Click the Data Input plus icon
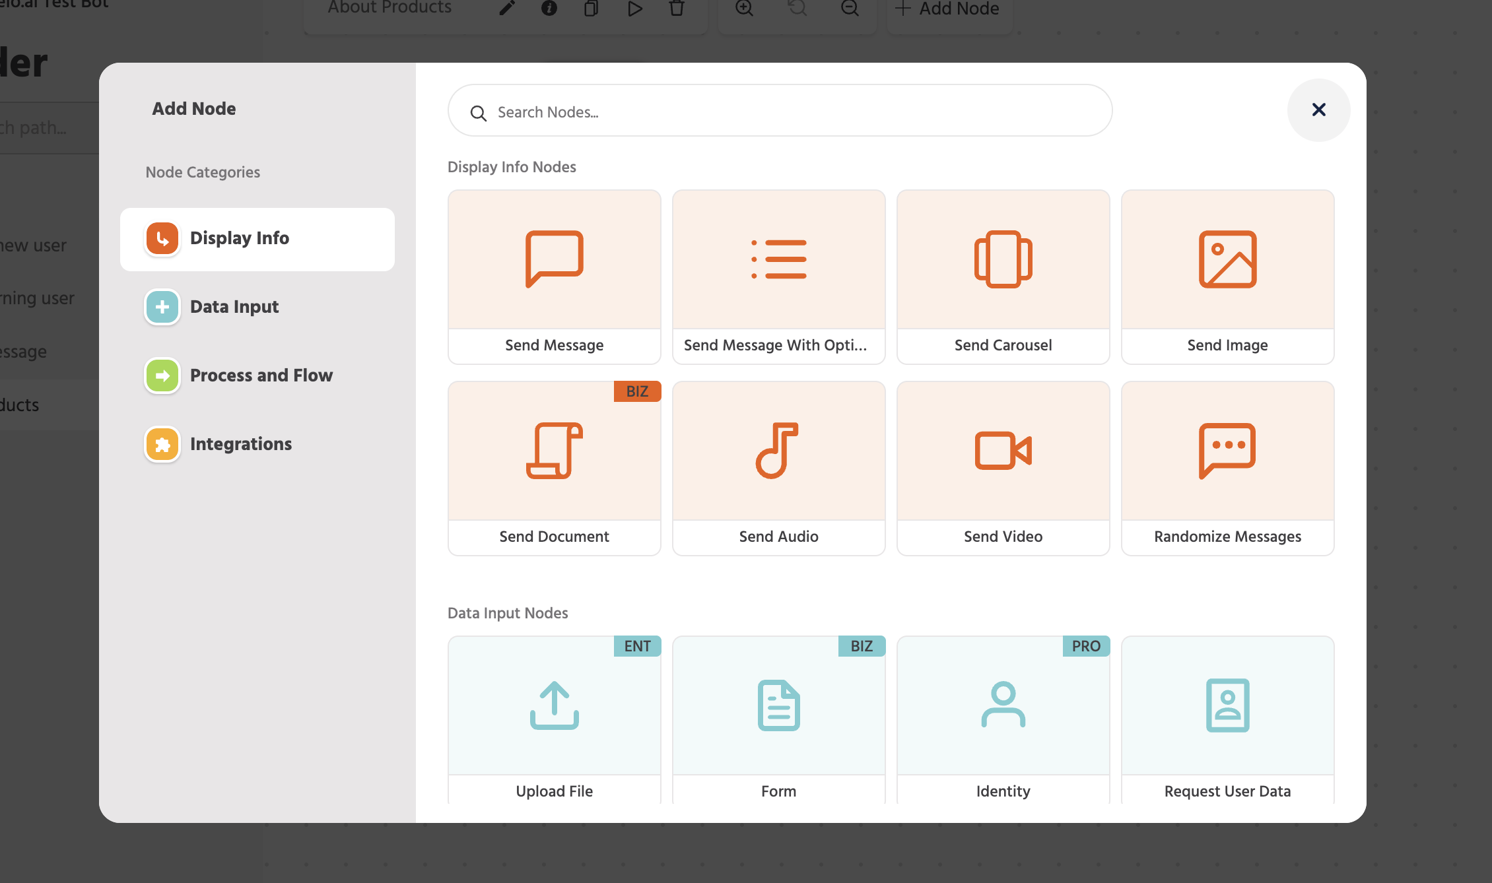Image resolution: width=1492 pixels, height=883 pixels. click(x=162, y=307)
